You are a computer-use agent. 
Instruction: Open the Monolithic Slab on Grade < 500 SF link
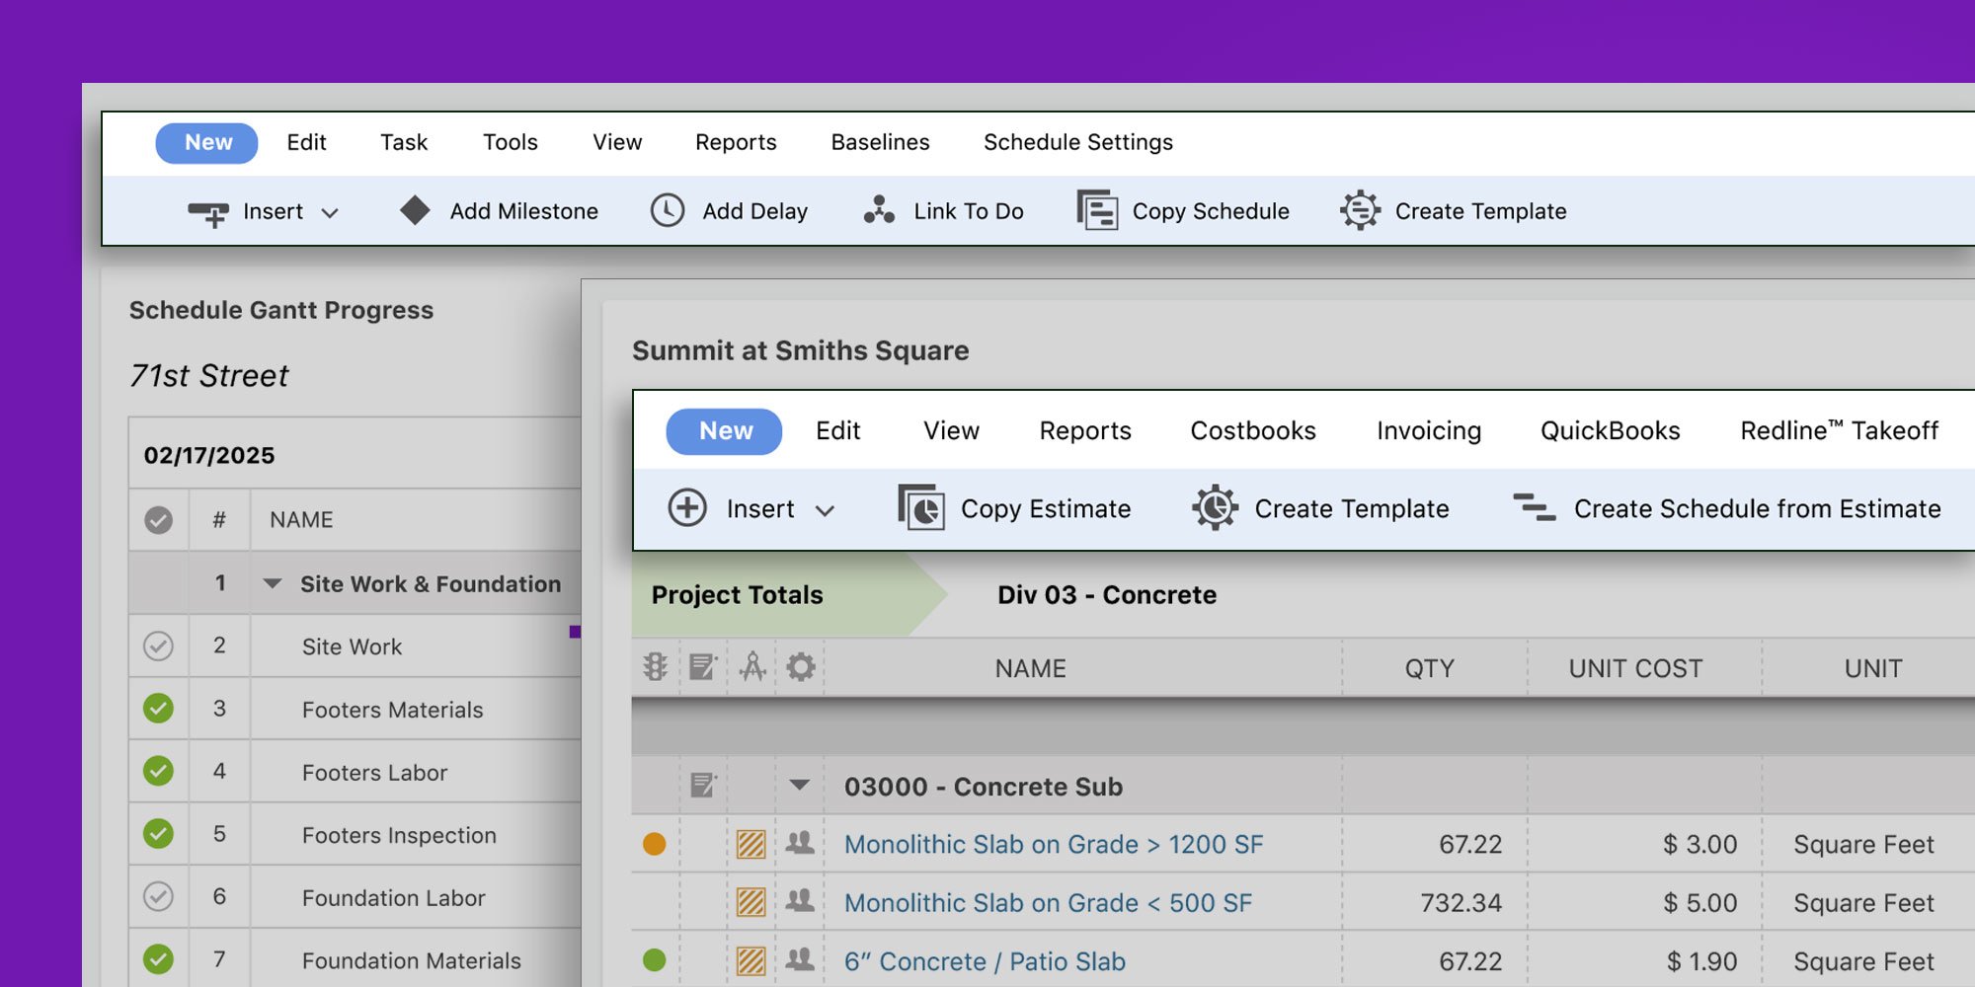[1049, 902]
